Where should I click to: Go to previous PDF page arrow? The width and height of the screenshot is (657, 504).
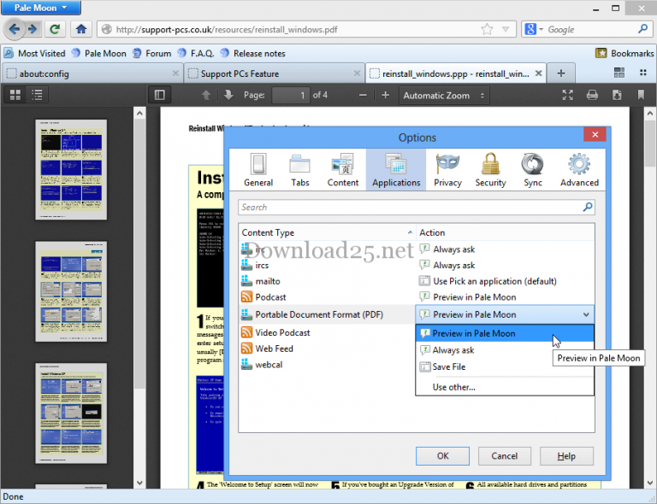pos(206,95)
